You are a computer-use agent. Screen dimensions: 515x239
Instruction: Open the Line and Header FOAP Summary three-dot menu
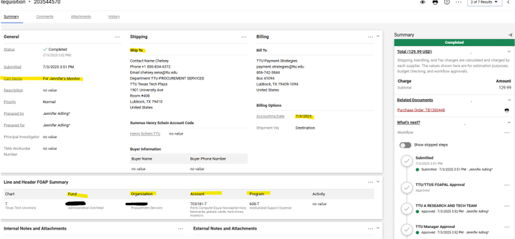[x=370, y=182]
